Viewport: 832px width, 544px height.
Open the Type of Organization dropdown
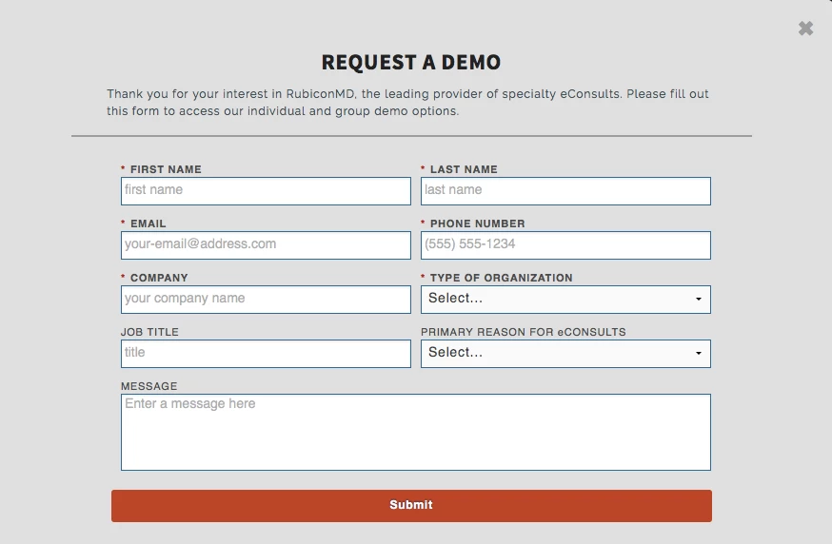pyautogui.click(x=565, y=299)
